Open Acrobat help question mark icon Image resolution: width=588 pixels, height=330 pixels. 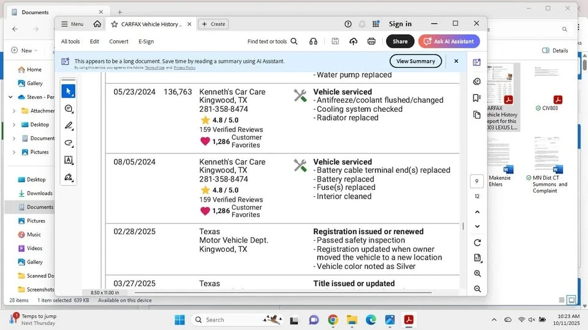348,24
